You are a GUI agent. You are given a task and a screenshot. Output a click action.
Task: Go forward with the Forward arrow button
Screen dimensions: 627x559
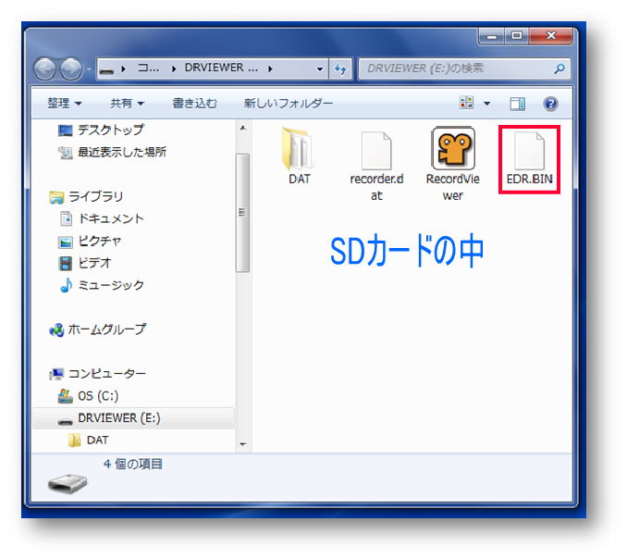click(x=71, y=68)
